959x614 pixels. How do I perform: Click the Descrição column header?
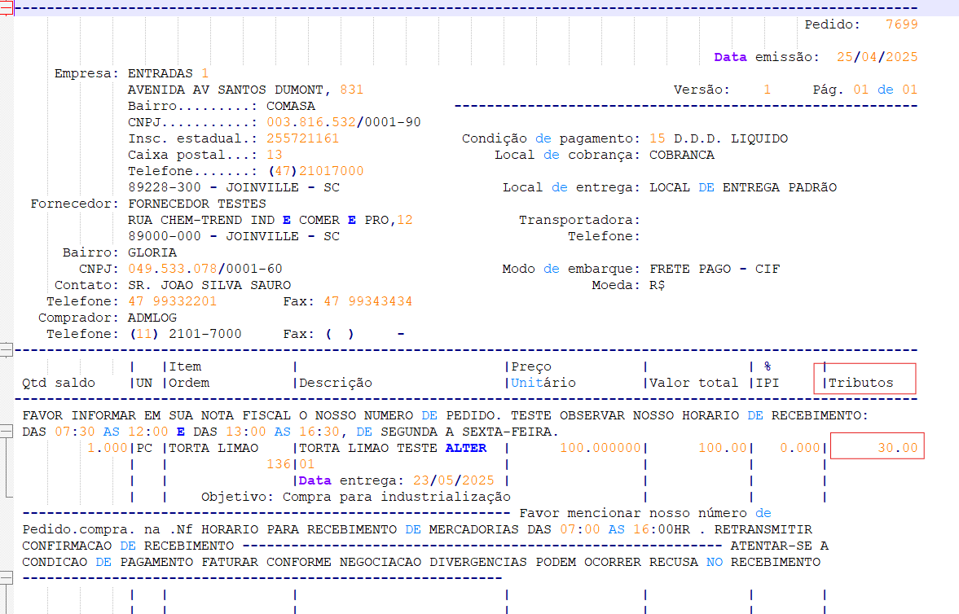[336, 384]
